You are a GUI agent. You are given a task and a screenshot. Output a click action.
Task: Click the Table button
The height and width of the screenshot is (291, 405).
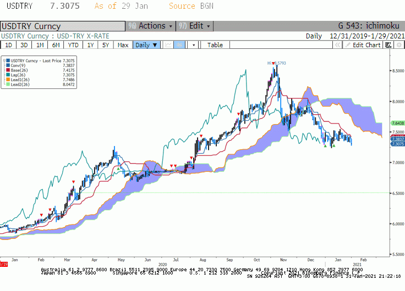point(215,45)
